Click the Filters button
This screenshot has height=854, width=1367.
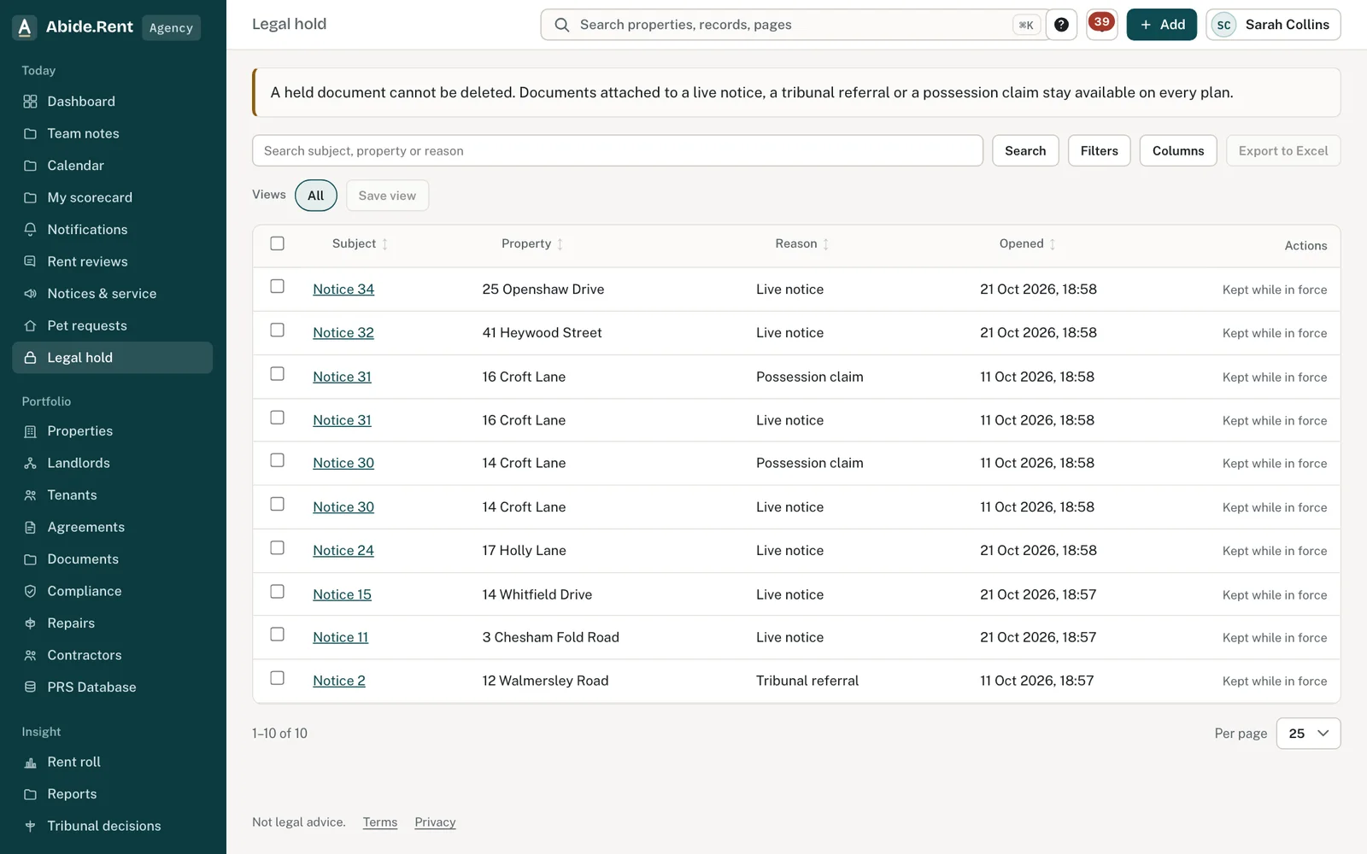(x=1099, y=151)
